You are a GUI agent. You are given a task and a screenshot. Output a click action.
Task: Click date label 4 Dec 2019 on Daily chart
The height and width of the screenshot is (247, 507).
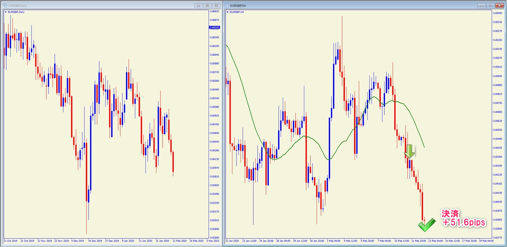click(x=78, y=241)
